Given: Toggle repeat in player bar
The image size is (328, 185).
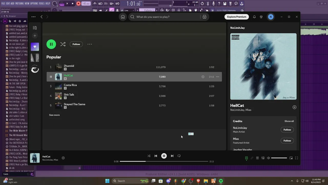Looking at the screenshot, I should click(x=179, y=156).
